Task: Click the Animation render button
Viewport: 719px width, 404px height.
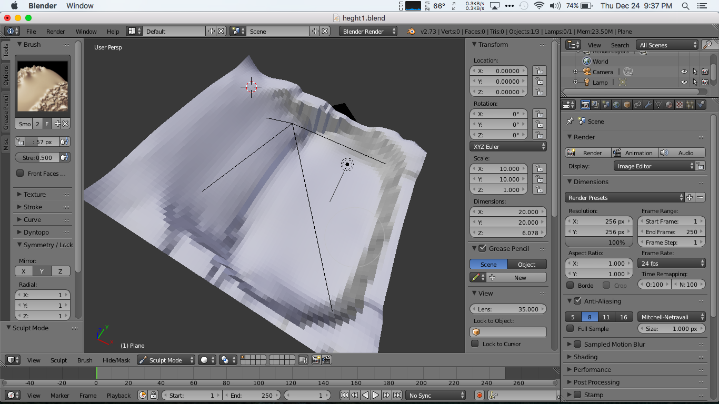Action: pyautogui.click(x=634, y=153)
